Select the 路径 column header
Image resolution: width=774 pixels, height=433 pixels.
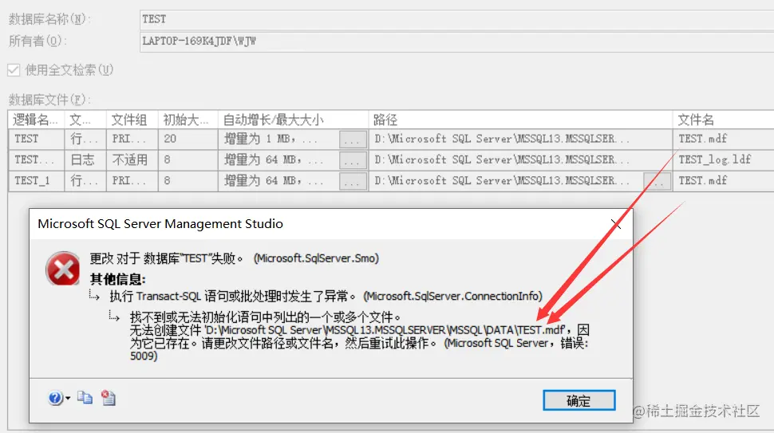pyautogui.click(x=520, y=120)
